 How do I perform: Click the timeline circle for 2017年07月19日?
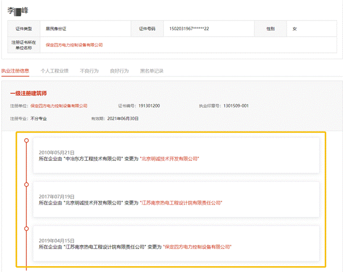[26, 185]
